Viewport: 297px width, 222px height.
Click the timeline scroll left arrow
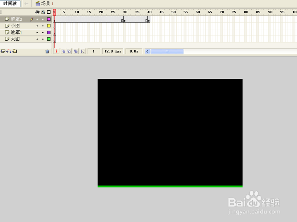147,51
